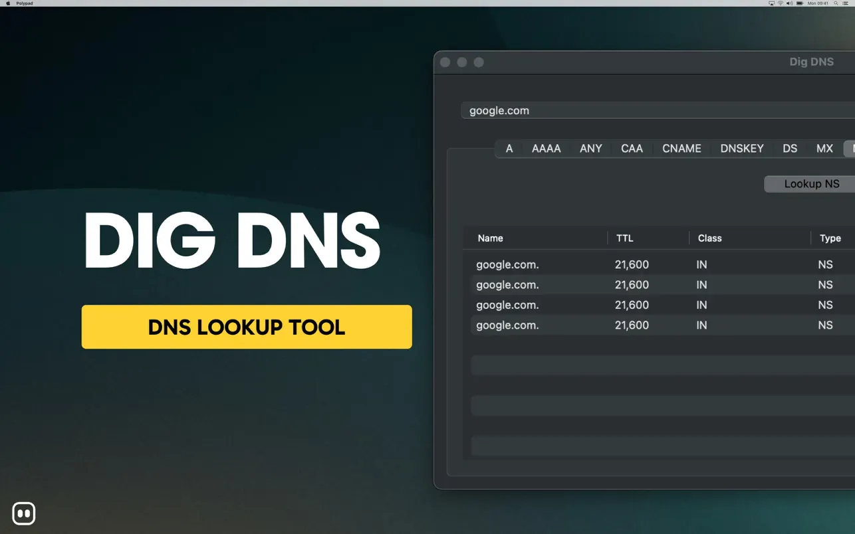Viewport: 855px width, 534px height.
Task: Switch to the ANY tab
Action: coord(590,148)
